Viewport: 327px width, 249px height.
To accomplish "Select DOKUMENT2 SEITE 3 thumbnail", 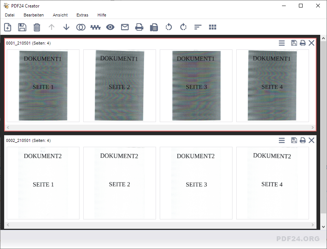I will [x=196, y=183].
